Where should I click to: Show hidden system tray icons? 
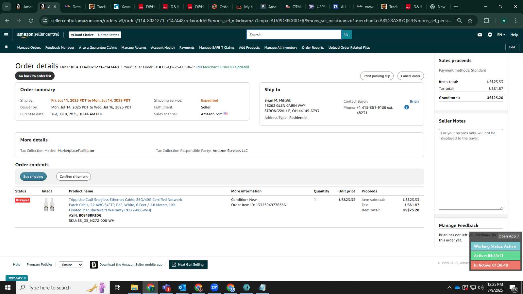pos(449,287)
